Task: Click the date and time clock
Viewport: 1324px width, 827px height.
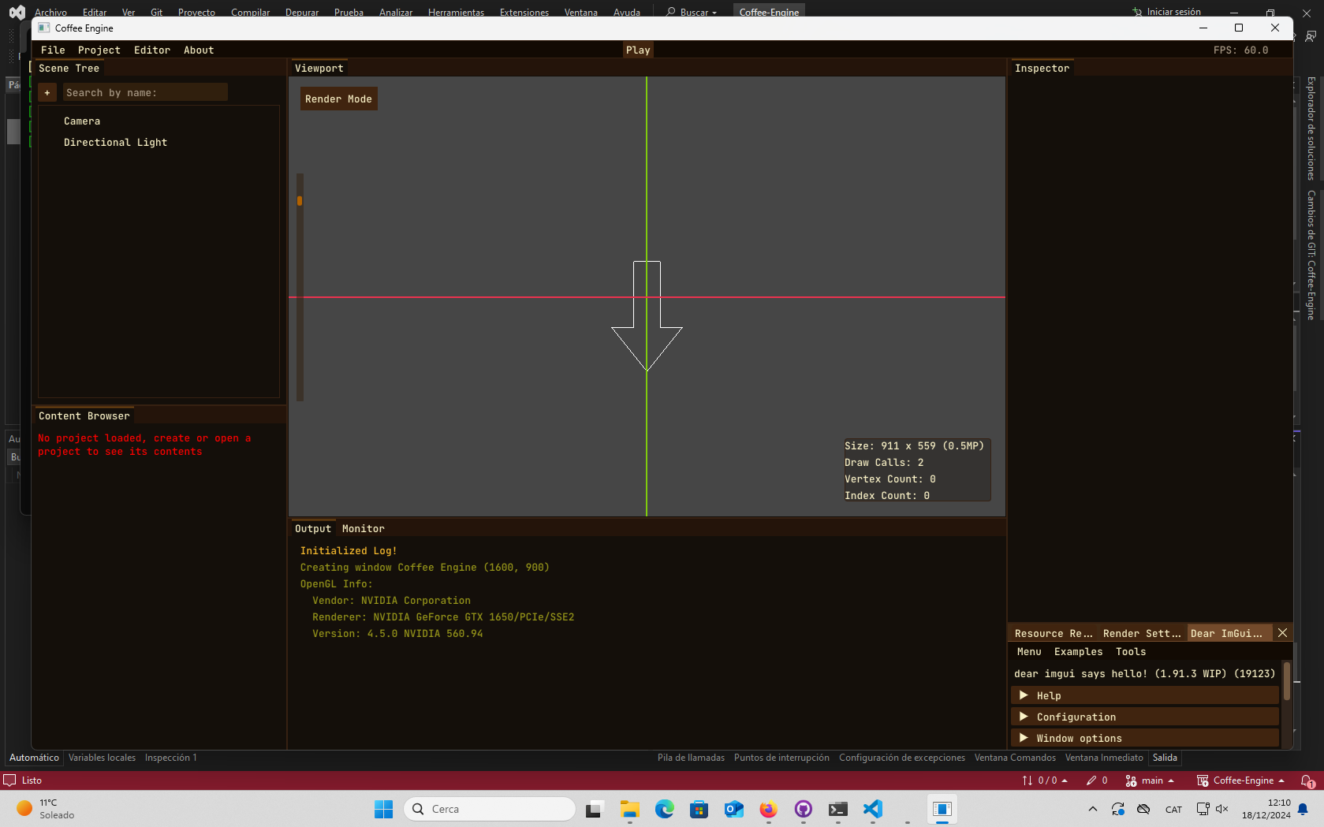Action: [1266, 809]
